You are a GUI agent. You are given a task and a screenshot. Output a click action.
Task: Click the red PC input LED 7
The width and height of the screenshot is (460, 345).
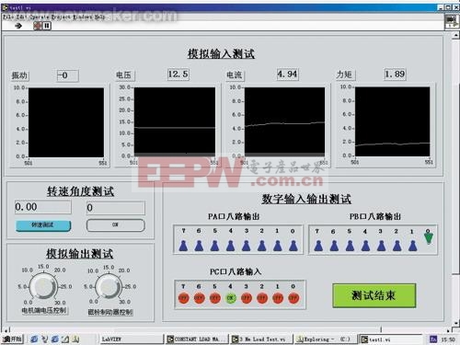pyautogui.click(x=183, y=298)
